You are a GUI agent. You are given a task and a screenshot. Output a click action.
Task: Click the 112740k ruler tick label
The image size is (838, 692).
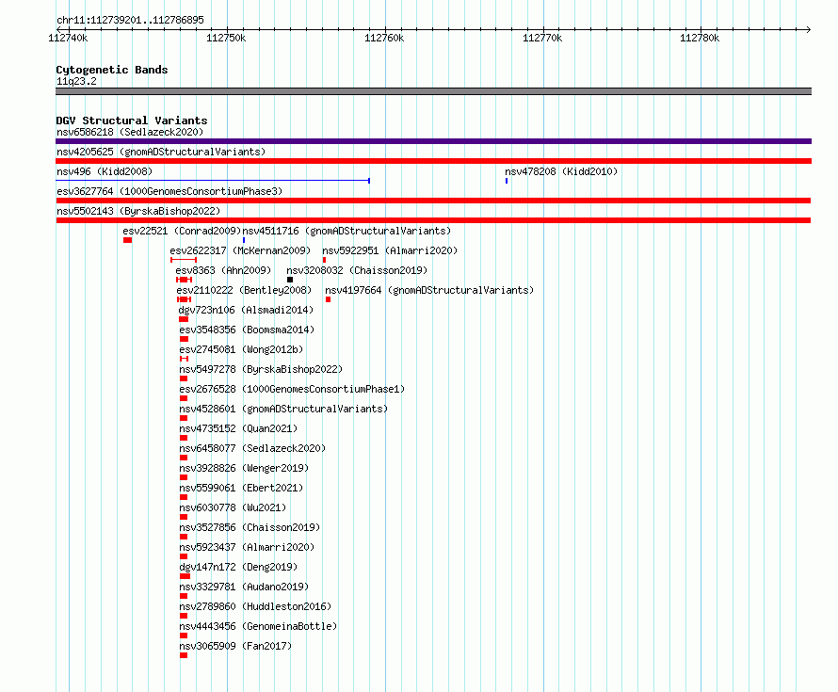(68, 38)
